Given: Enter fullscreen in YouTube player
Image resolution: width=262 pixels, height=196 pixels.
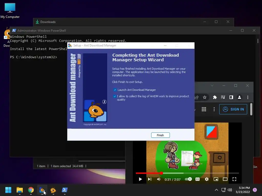Looking at the screenshot, I should pyautogui.click(x=234, y=179).
